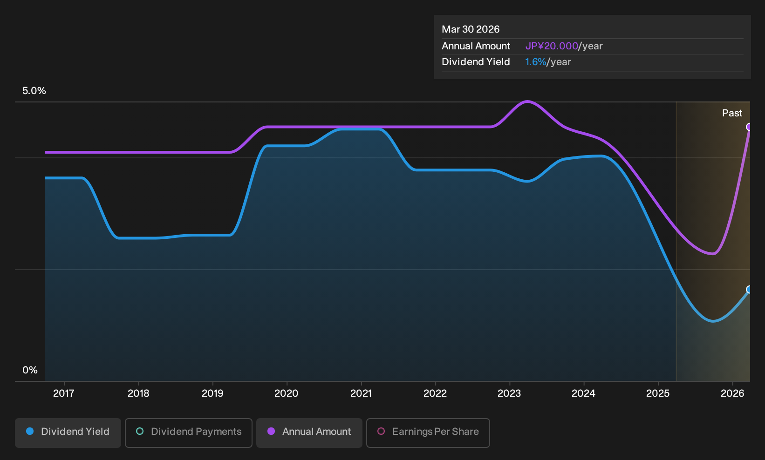
Task: Click the teal Dividend Payments circle icon
Action: click(140, 431)
